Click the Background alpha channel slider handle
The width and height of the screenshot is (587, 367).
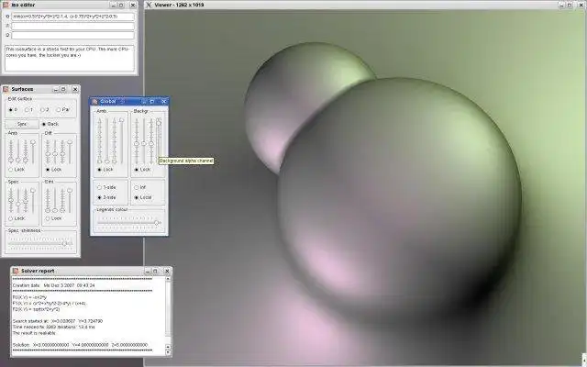click(159, 122)
